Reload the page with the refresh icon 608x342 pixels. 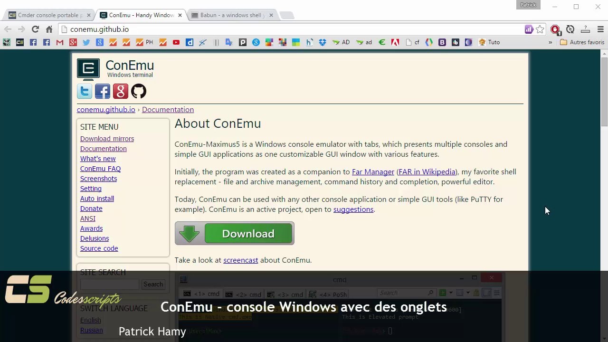35,29
